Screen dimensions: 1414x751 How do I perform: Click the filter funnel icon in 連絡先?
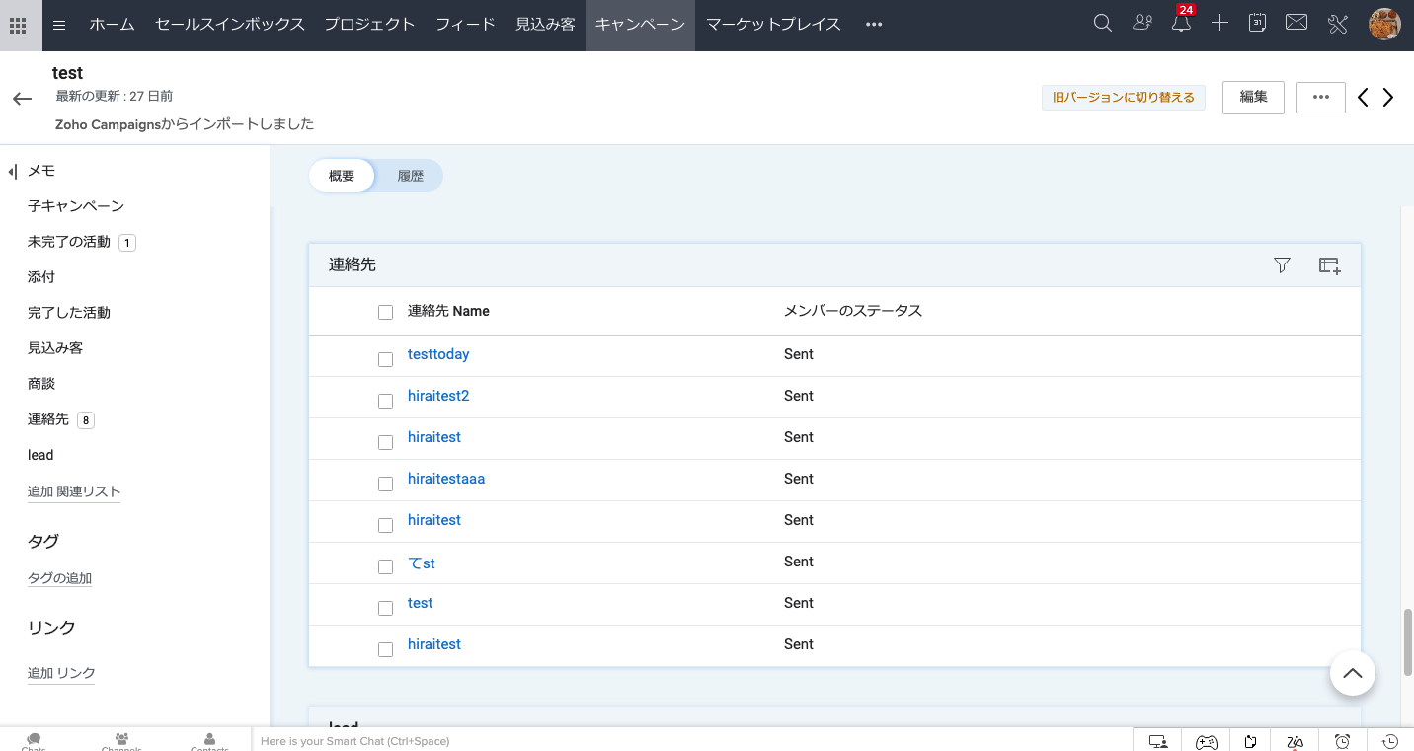pyautogui.click(x=1282, y=264)
